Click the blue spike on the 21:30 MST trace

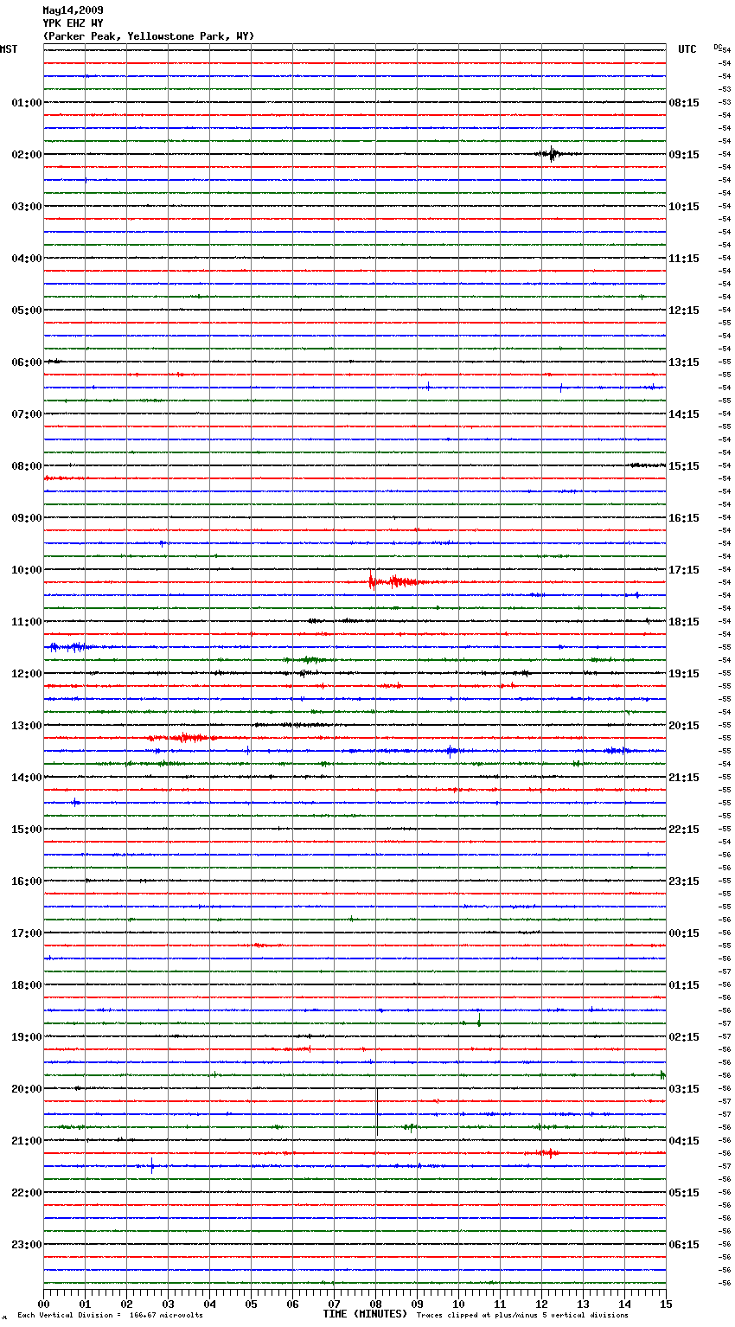[x=152, y=1165]
